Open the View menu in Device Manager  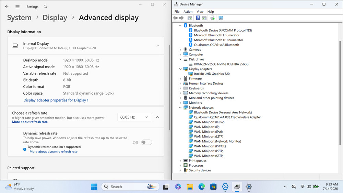click(x=200, y=12)
